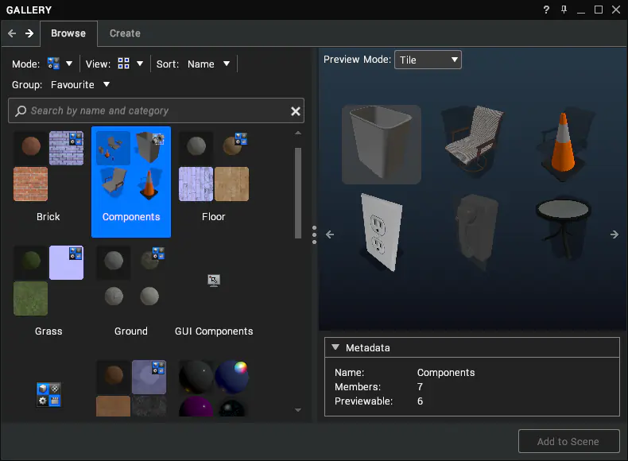This screenshot has height=461, width=628.
Task: Click the back navigation arrow
Action: (12, 33)
